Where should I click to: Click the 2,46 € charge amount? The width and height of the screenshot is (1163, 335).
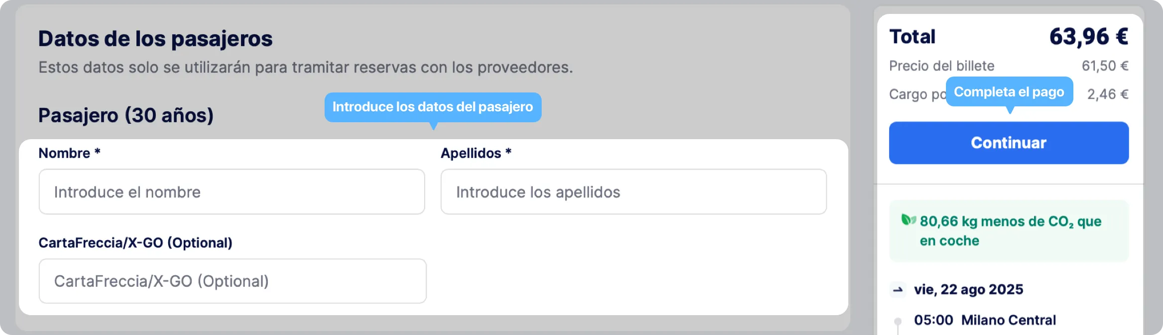point(1108,94)
